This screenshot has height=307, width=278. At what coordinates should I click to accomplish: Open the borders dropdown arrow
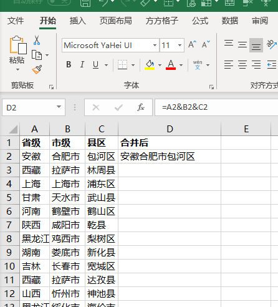(133, 65)
